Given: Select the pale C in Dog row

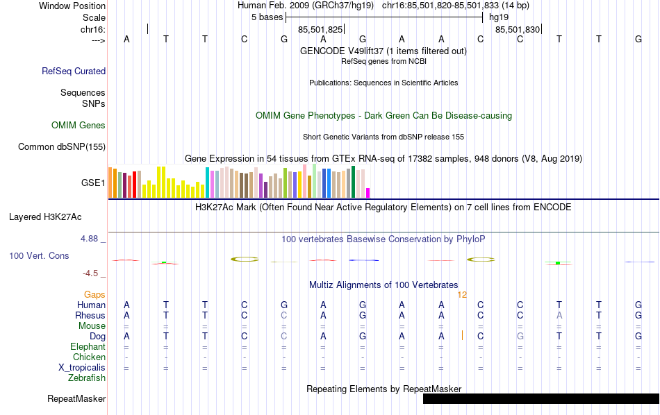Looking at the screenshot, I should click(284, 337).
